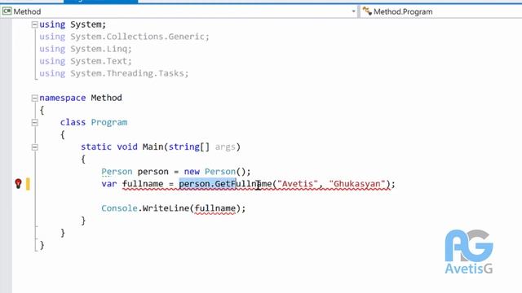
Task: Click the lightbulb quick actions icon
Action: 18,184
